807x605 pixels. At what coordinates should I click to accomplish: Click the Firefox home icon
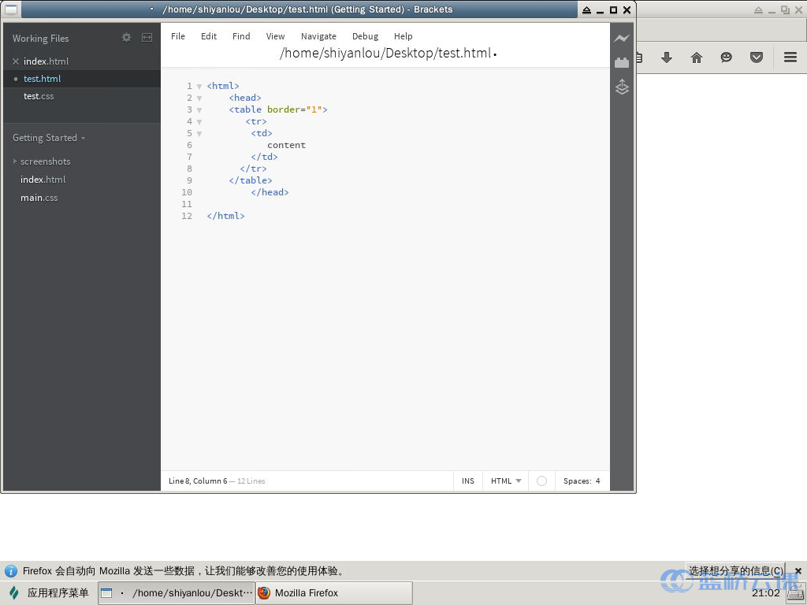point(696,58)
